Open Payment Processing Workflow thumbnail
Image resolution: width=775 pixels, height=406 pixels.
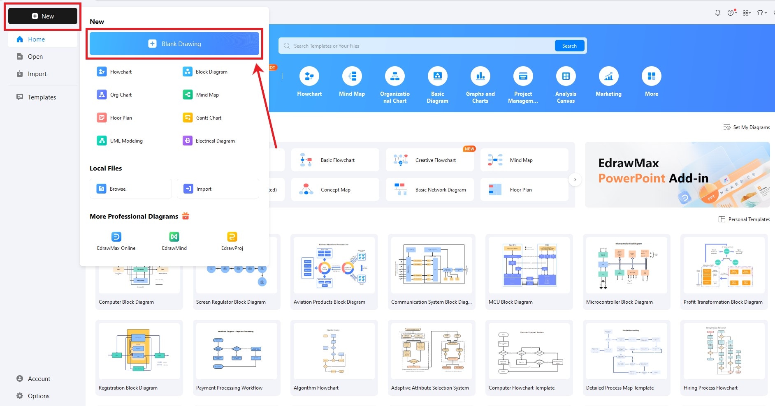(x=237, y=351)
